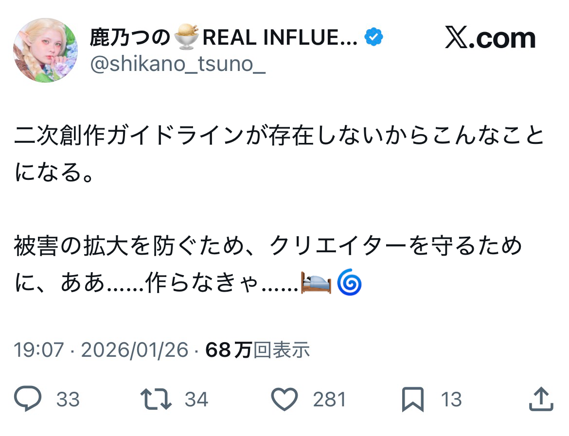The width and height of the screenshot is (569, 436).
Task: Open the share upload icon
Action: point(540,400)
